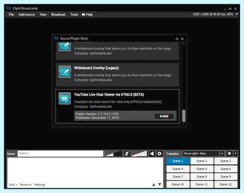The height and width of the screenshot is (193, 244).
Task: Open the Add source menu
Action: (x=27, y=15)
